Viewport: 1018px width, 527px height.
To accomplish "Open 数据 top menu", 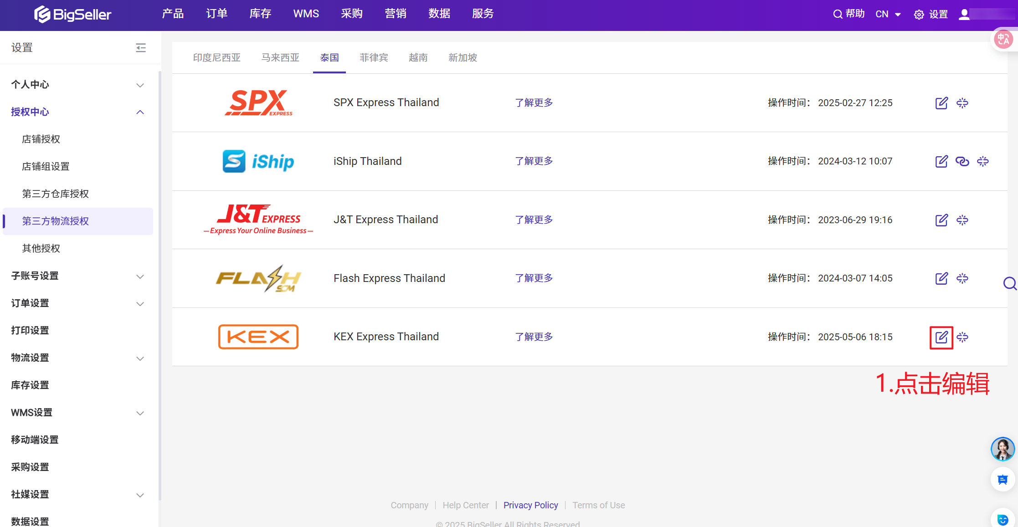I will click(x=439, y=14).
